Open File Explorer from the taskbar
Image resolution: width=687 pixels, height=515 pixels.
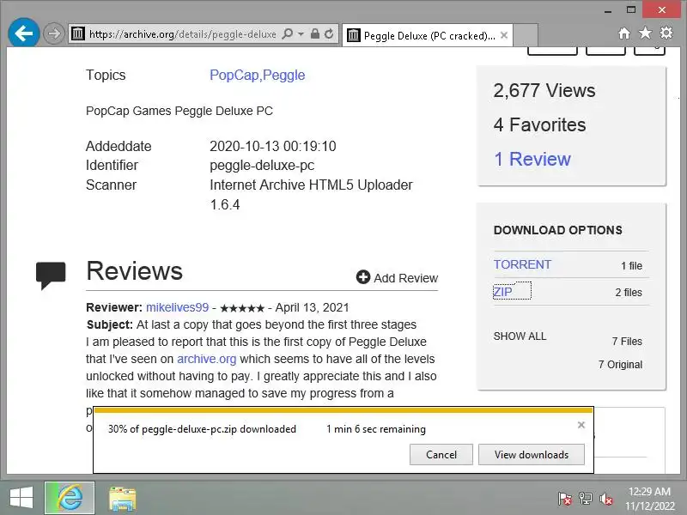(x=123, y=499)
